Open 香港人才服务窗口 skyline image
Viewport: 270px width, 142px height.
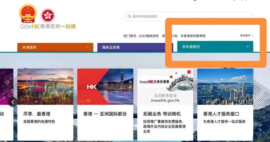click(225, 87)
